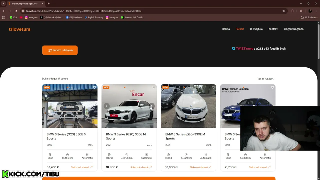Screen dimensions: 320x180
Task: Reload the triovetura page
Action: coord(16,11)
